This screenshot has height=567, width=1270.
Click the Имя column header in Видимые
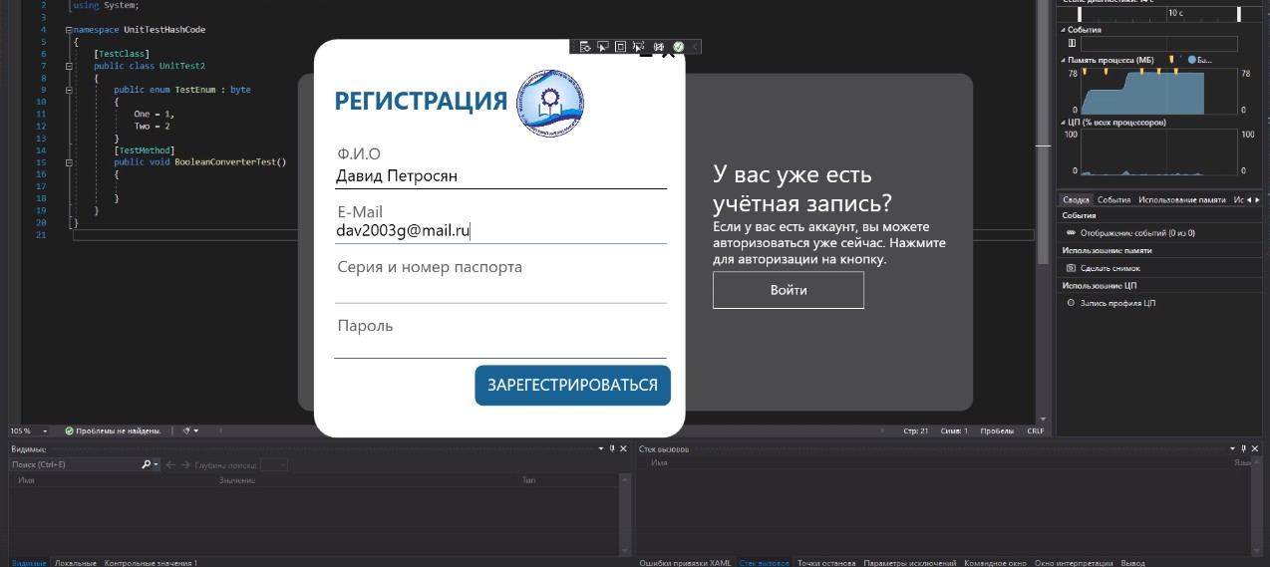click(27, 480)
